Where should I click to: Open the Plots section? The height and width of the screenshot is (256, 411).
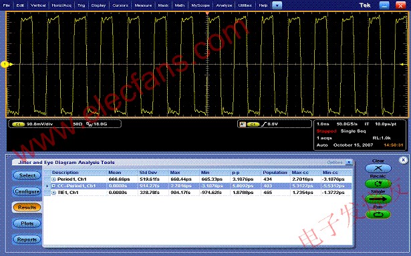[x=27, y=223]
